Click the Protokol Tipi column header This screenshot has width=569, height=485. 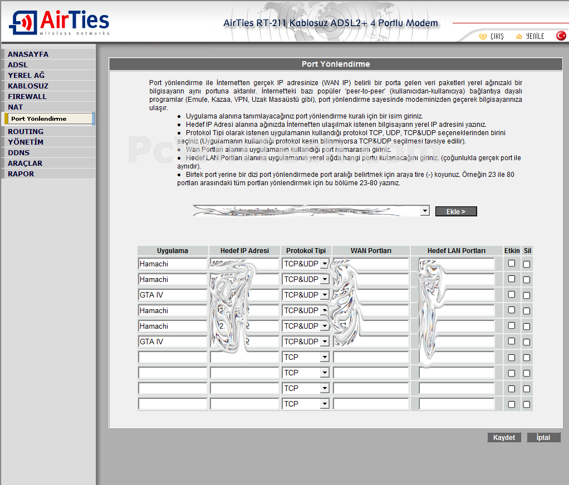click(x=306, y=250)
